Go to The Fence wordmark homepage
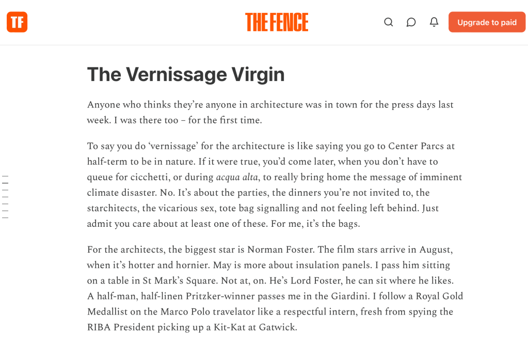The width and height of the screenshot is (528, 344). pyautogui.click(x=277, y=22)
